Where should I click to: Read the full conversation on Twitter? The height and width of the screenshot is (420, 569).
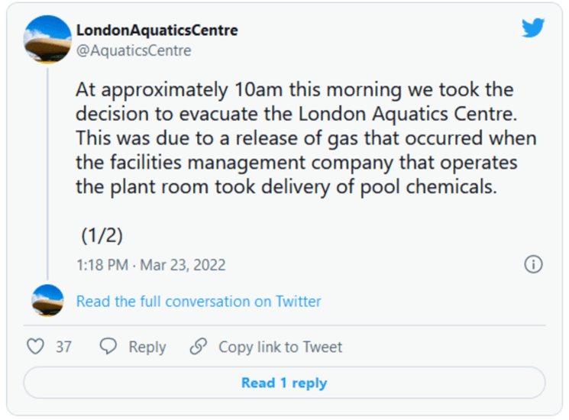pos(199,301)
